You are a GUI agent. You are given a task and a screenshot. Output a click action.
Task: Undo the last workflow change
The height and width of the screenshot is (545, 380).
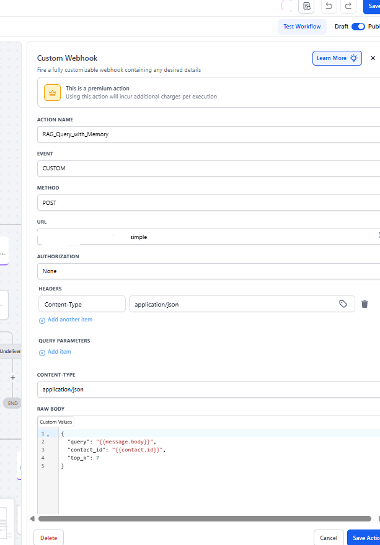coord(329,6)
